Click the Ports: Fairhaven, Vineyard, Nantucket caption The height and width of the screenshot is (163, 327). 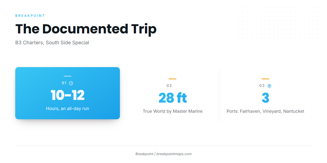tap(265, 111)
